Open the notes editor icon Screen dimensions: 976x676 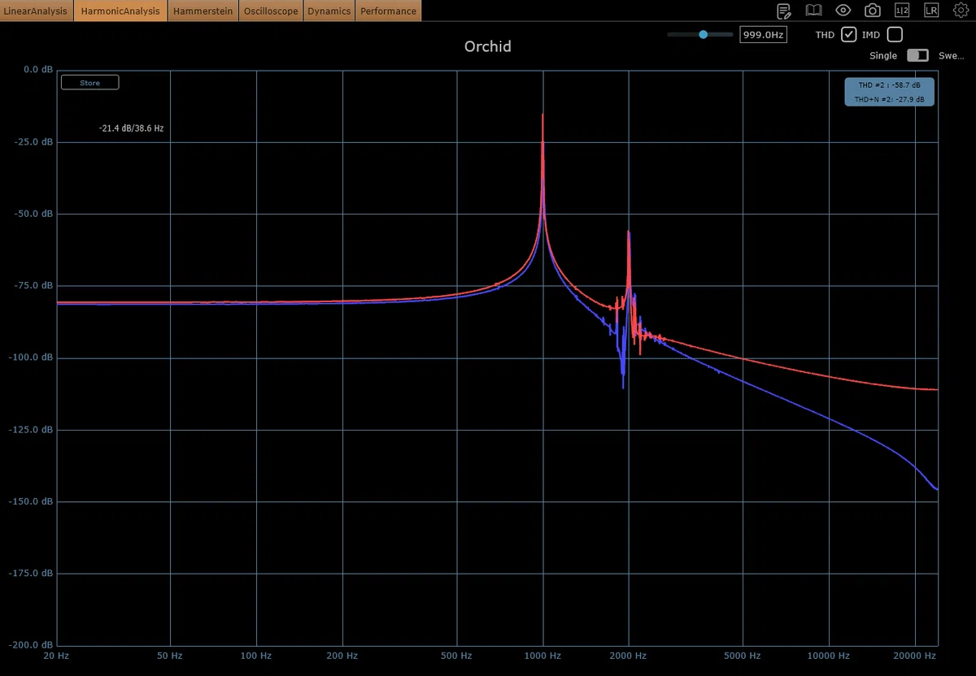click(x=784, y=11)
